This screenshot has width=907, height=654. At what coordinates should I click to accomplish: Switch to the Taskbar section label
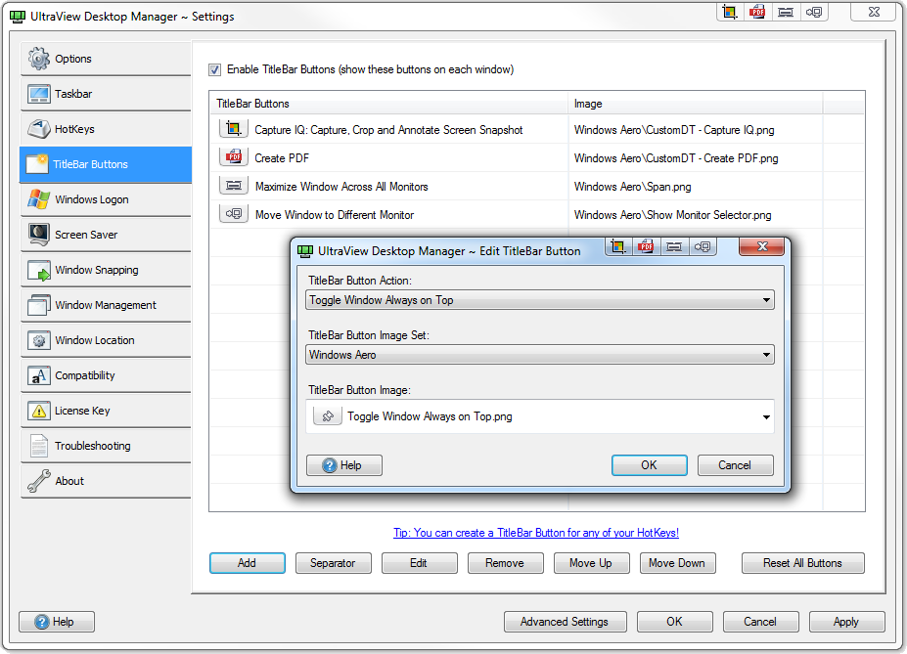[73, 94]
